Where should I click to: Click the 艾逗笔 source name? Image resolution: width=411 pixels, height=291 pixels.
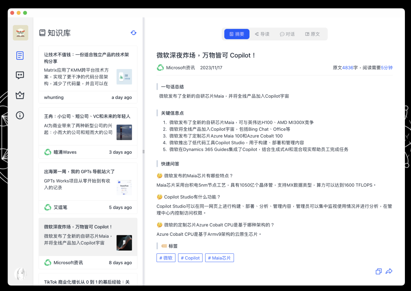(60, 207)
